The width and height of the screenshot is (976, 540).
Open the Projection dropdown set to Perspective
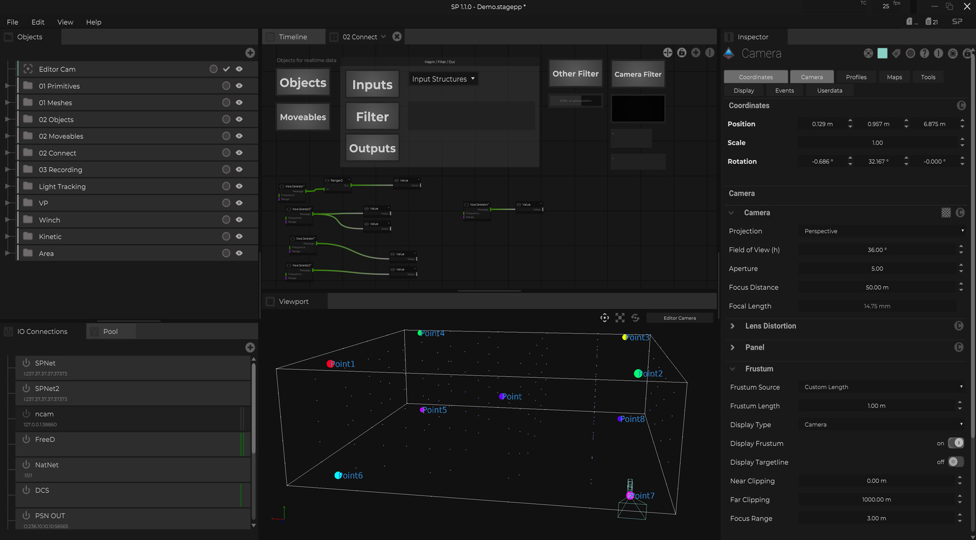coord(883,231)
